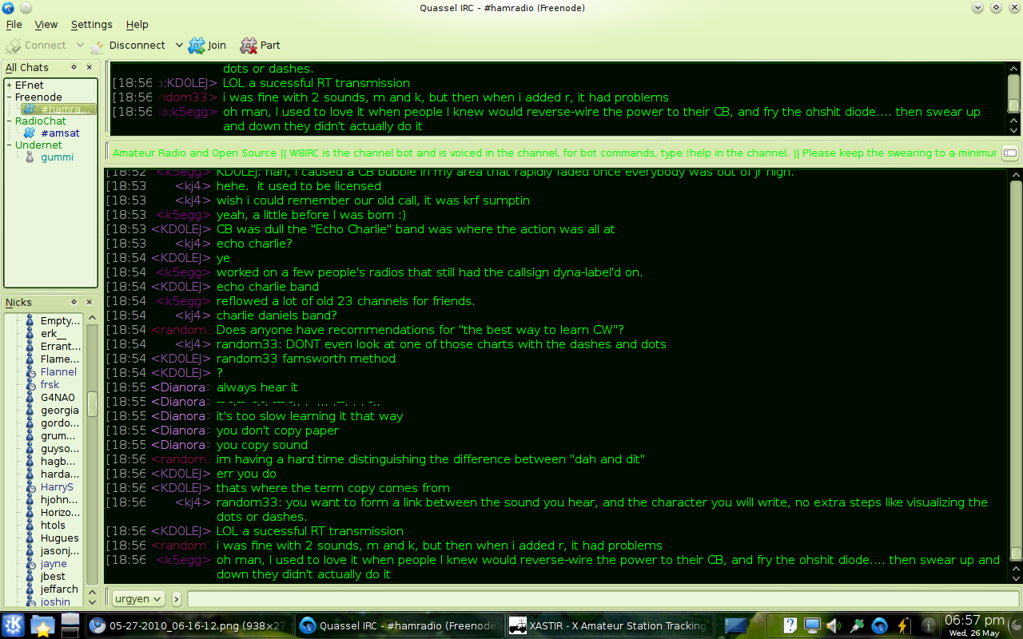Click the volume speaker tray icon
Screen dimensions: 1023x639
pyautogui.click(x=834, y=625)
